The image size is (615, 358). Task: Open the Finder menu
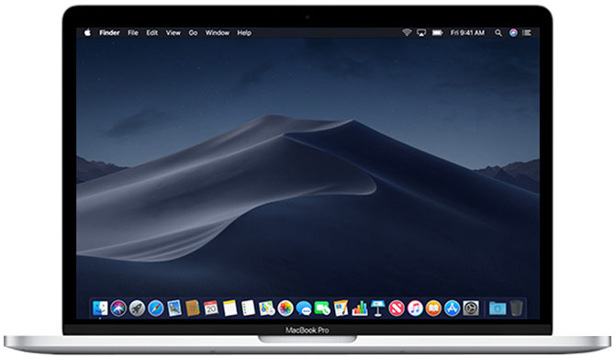coord(109,33)
